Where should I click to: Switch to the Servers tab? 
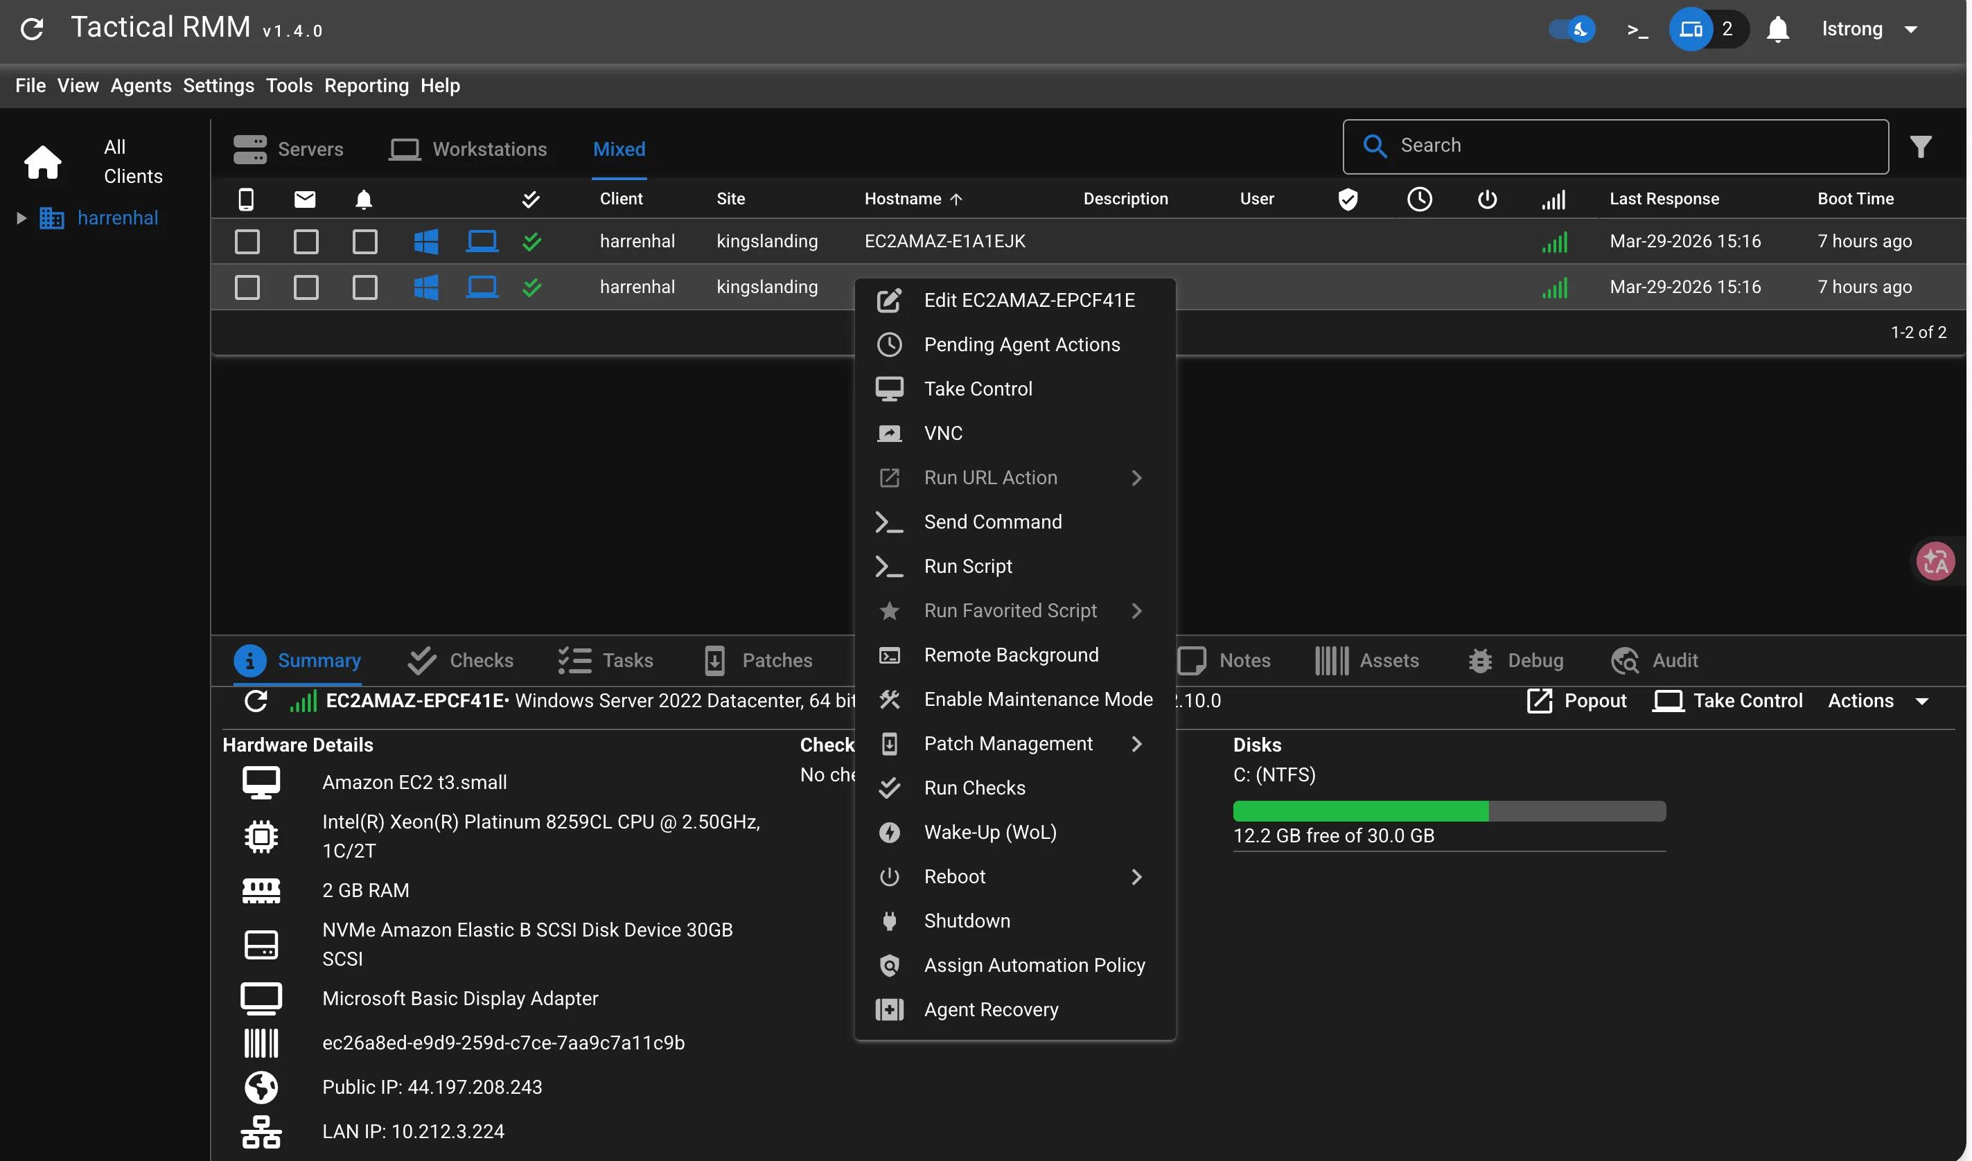coord(288,149)
